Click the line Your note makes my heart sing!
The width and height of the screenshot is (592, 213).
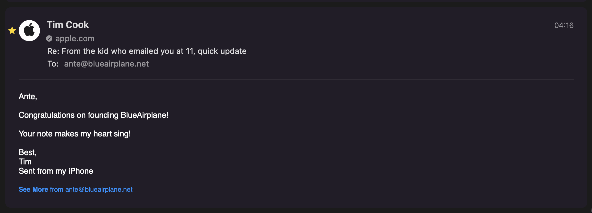[x=75, y=134]
